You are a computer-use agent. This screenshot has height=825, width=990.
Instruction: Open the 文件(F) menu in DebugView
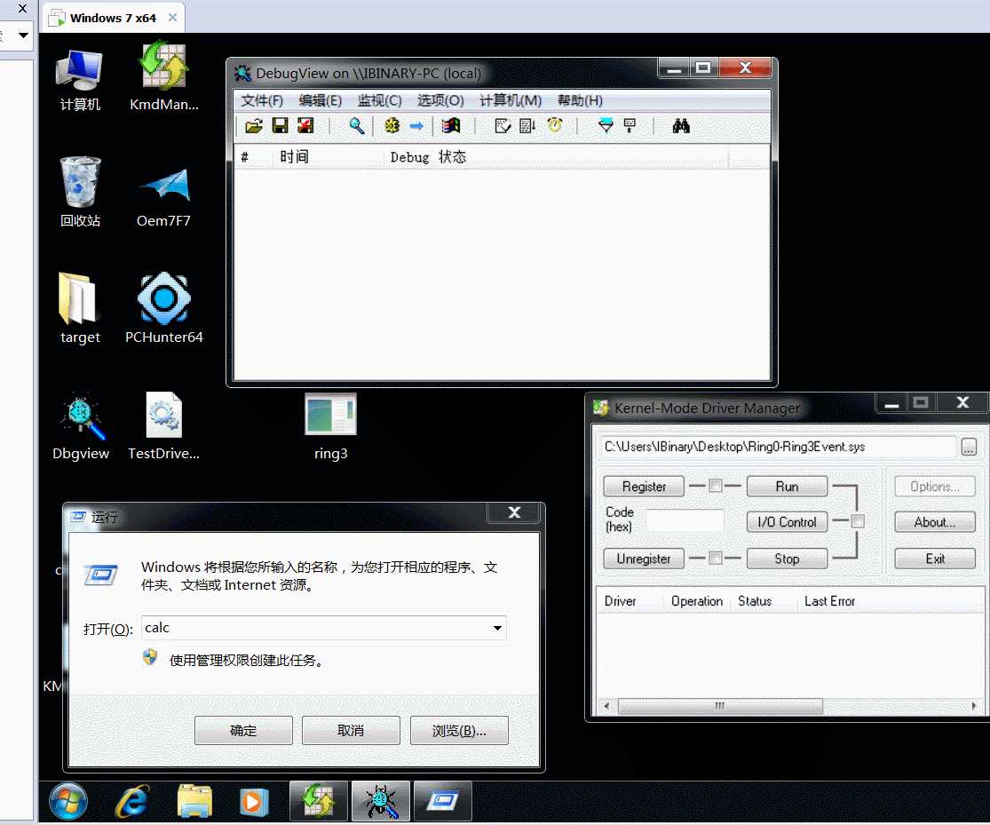[x=262, y=100]
